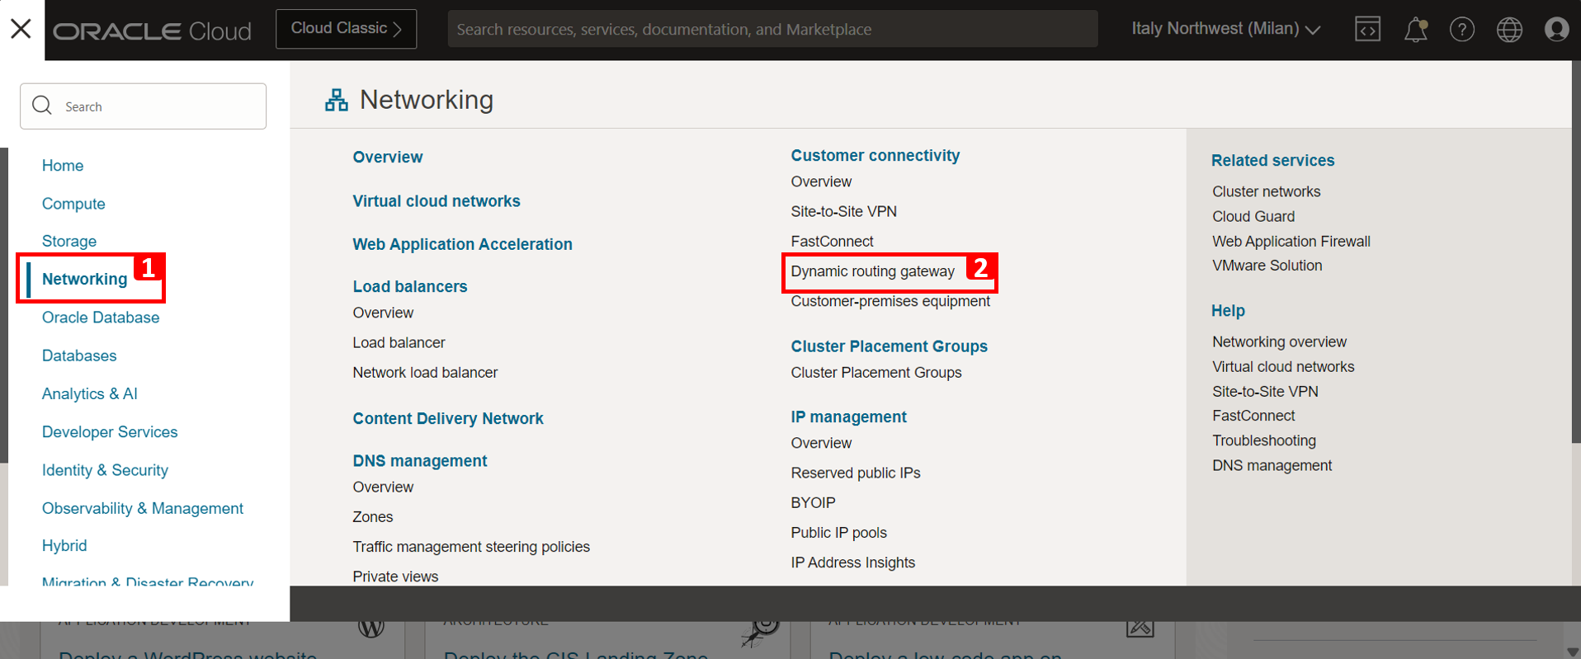Open the Reserved public IPs link
This screenshot has width=1581, height=659.
pyautogui.click(x=856, y=473)
